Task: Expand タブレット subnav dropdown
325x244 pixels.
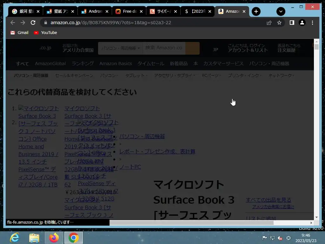Action: pyautogui.click(x=136, y=76)
